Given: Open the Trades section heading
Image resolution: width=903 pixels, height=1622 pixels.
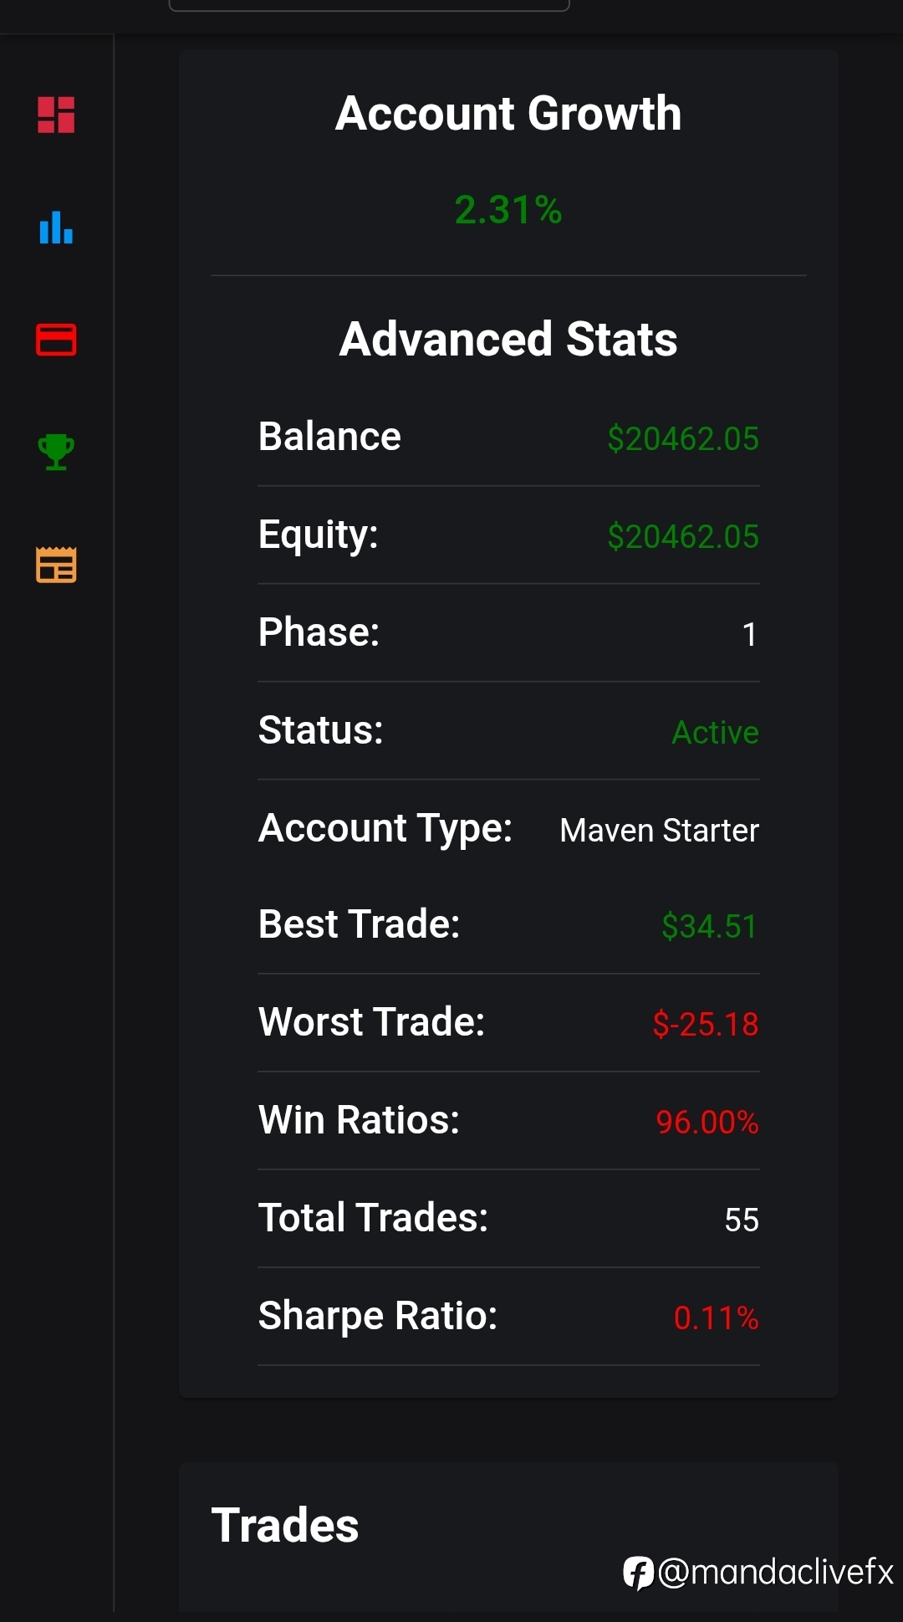Looking at the screenshot, I should [285, 1525].
